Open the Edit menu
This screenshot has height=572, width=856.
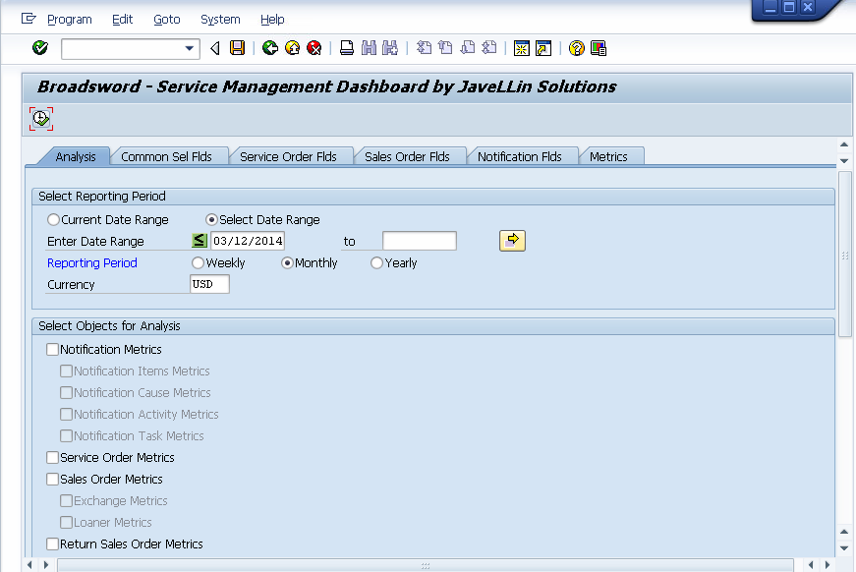[122, 20]
